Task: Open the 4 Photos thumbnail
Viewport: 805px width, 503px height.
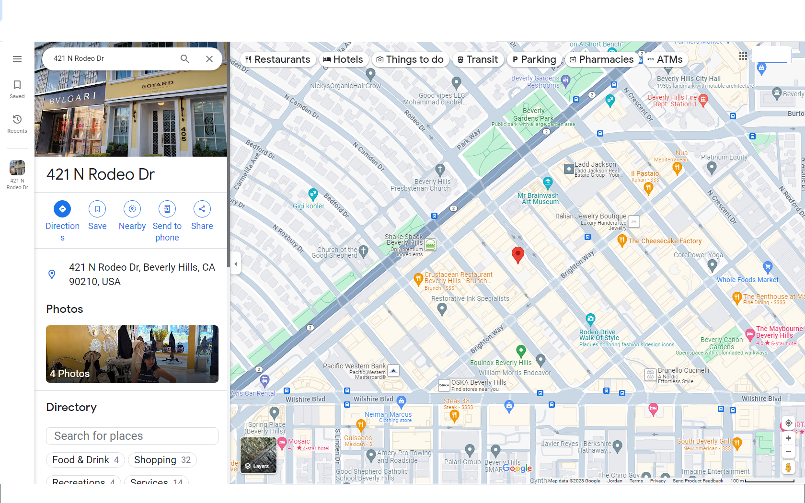Action: tap(132, 354)
